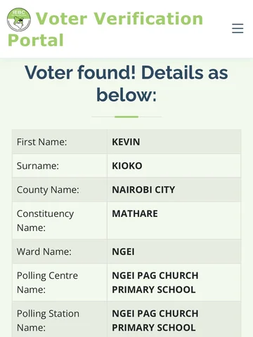This screenshot has width=253, height=337.
Task: Click the Polling Centre Name label
Action: pos(47,282)
